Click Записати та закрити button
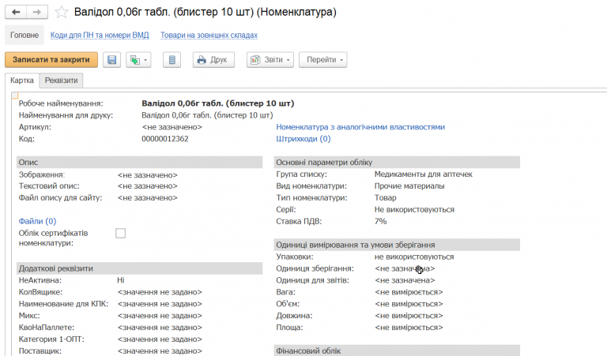 (51, 60)
